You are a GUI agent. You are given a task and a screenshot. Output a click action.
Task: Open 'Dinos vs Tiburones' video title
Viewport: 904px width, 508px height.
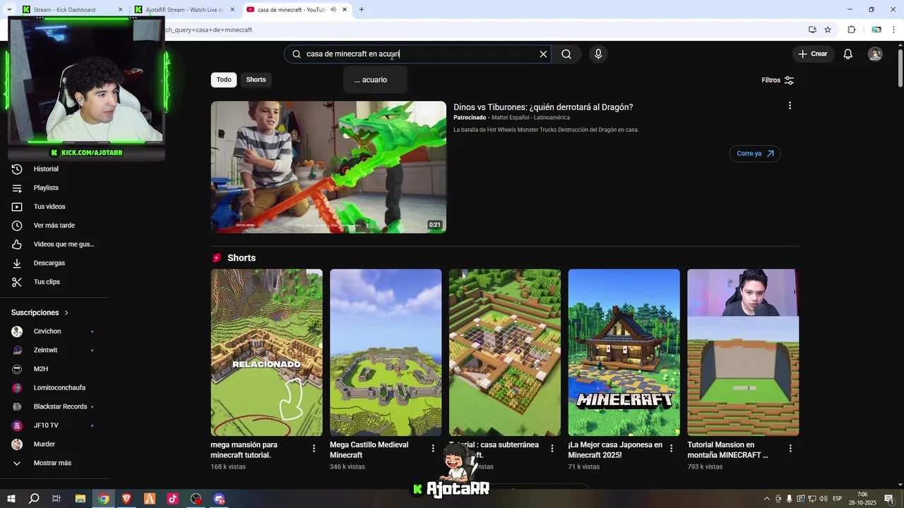543,107
